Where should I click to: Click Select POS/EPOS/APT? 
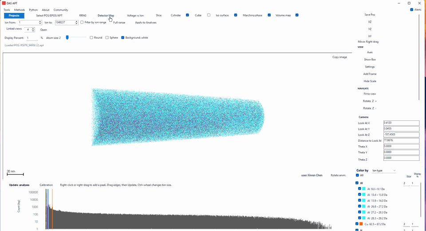[49, 16]
